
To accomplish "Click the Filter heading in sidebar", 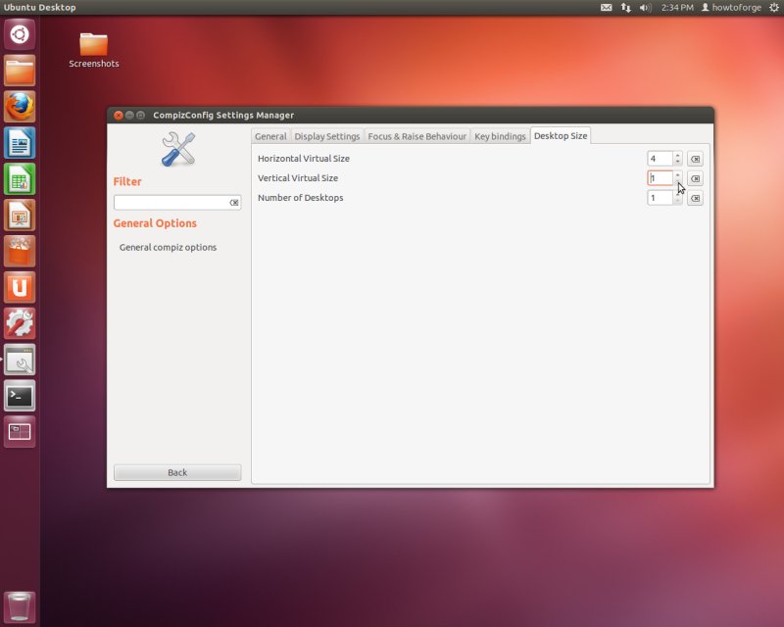I will tap(127, 181).
